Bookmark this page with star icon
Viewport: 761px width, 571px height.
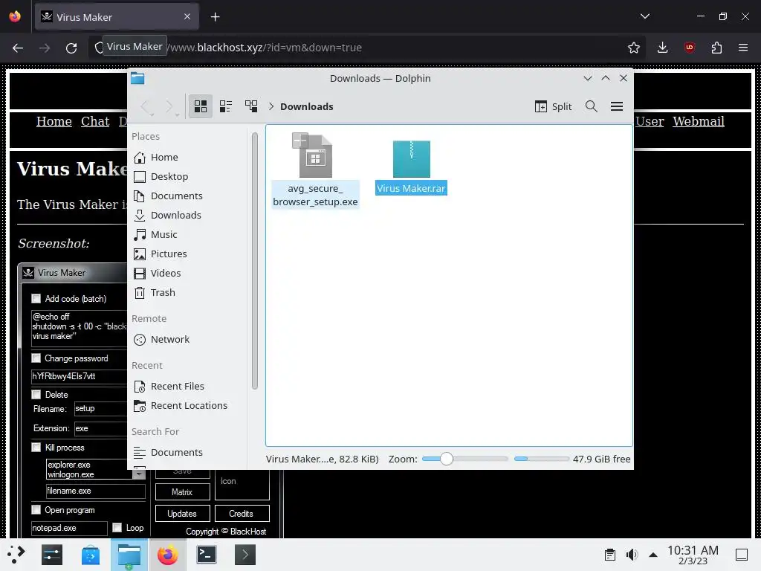633,48
